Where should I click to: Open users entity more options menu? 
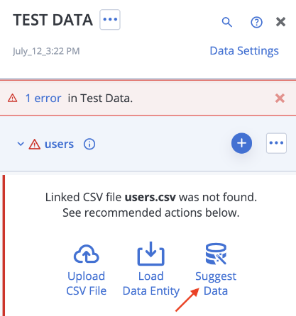click(x=276, y=143)
